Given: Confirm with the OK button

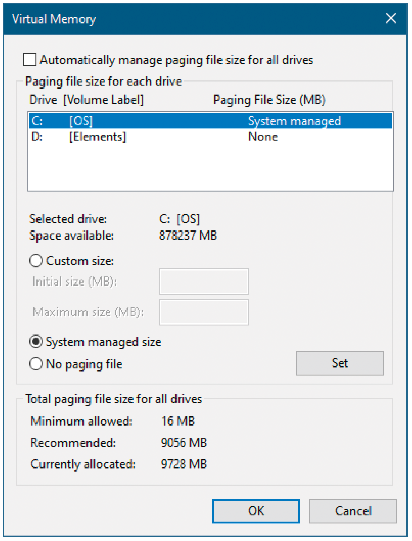Looking at the screenshot, I should point(256,511).
